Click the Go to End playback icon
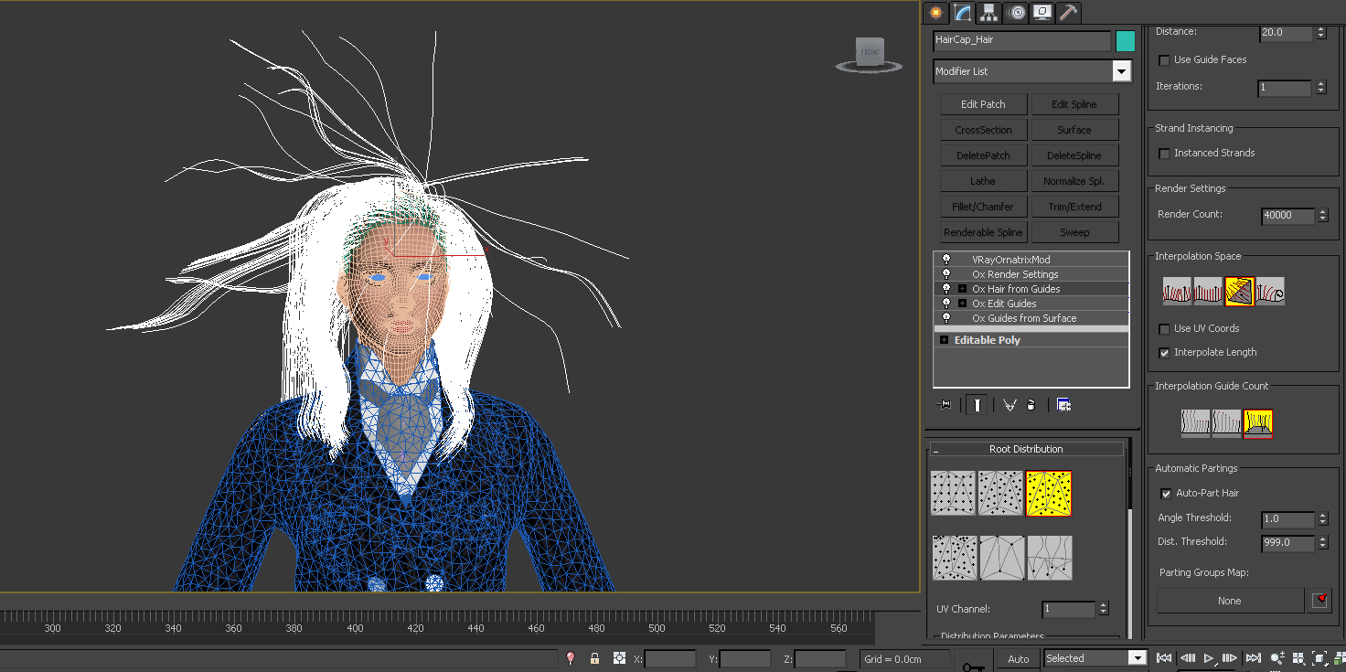1346x672 pixels. 1253,658
